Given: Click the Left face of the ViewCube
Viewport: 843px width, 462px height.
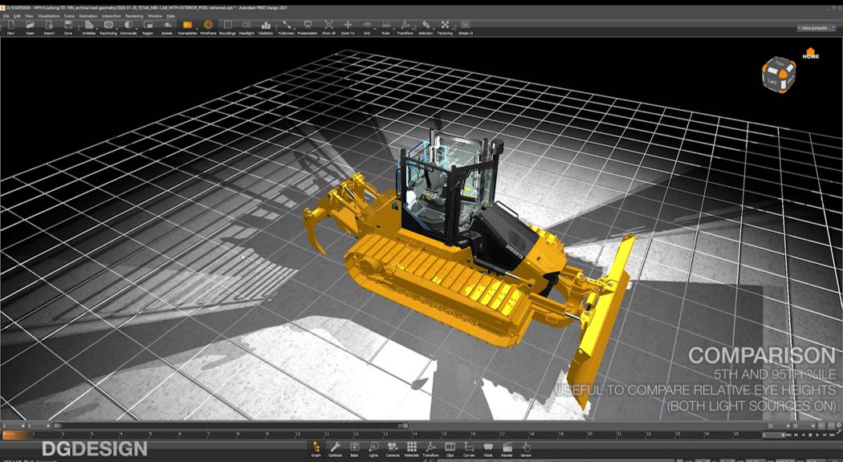Looking at the screenshot, I should [x=772, y=82].
